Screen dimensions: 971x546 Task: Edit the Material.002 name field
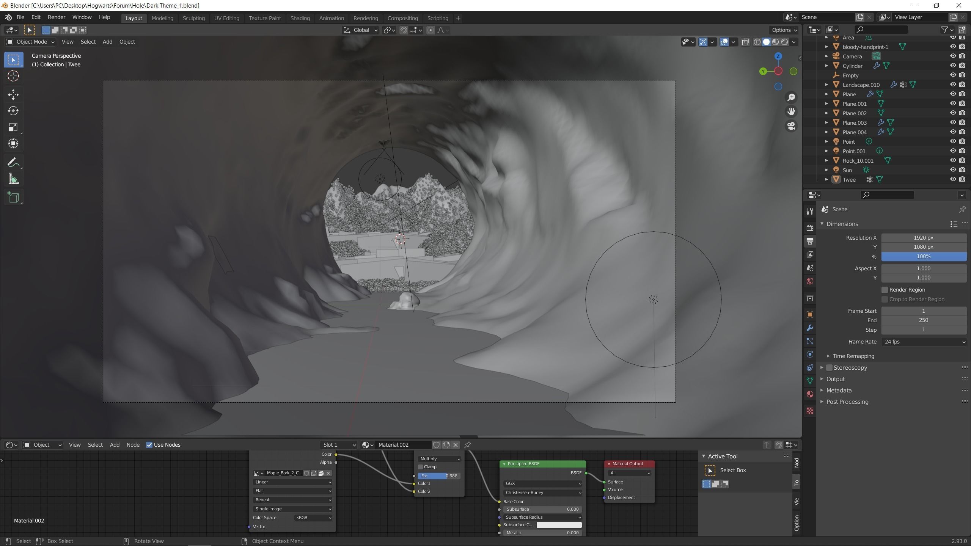pyautogui.click(x=403, y=445)
